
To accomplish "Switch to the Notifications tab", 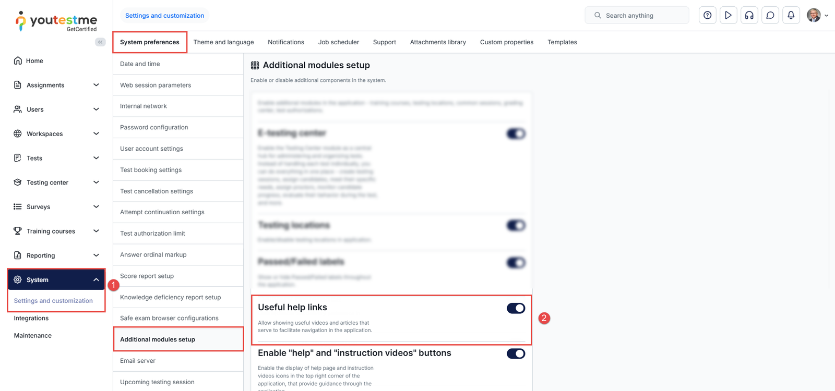I will (x=286, y=42).
